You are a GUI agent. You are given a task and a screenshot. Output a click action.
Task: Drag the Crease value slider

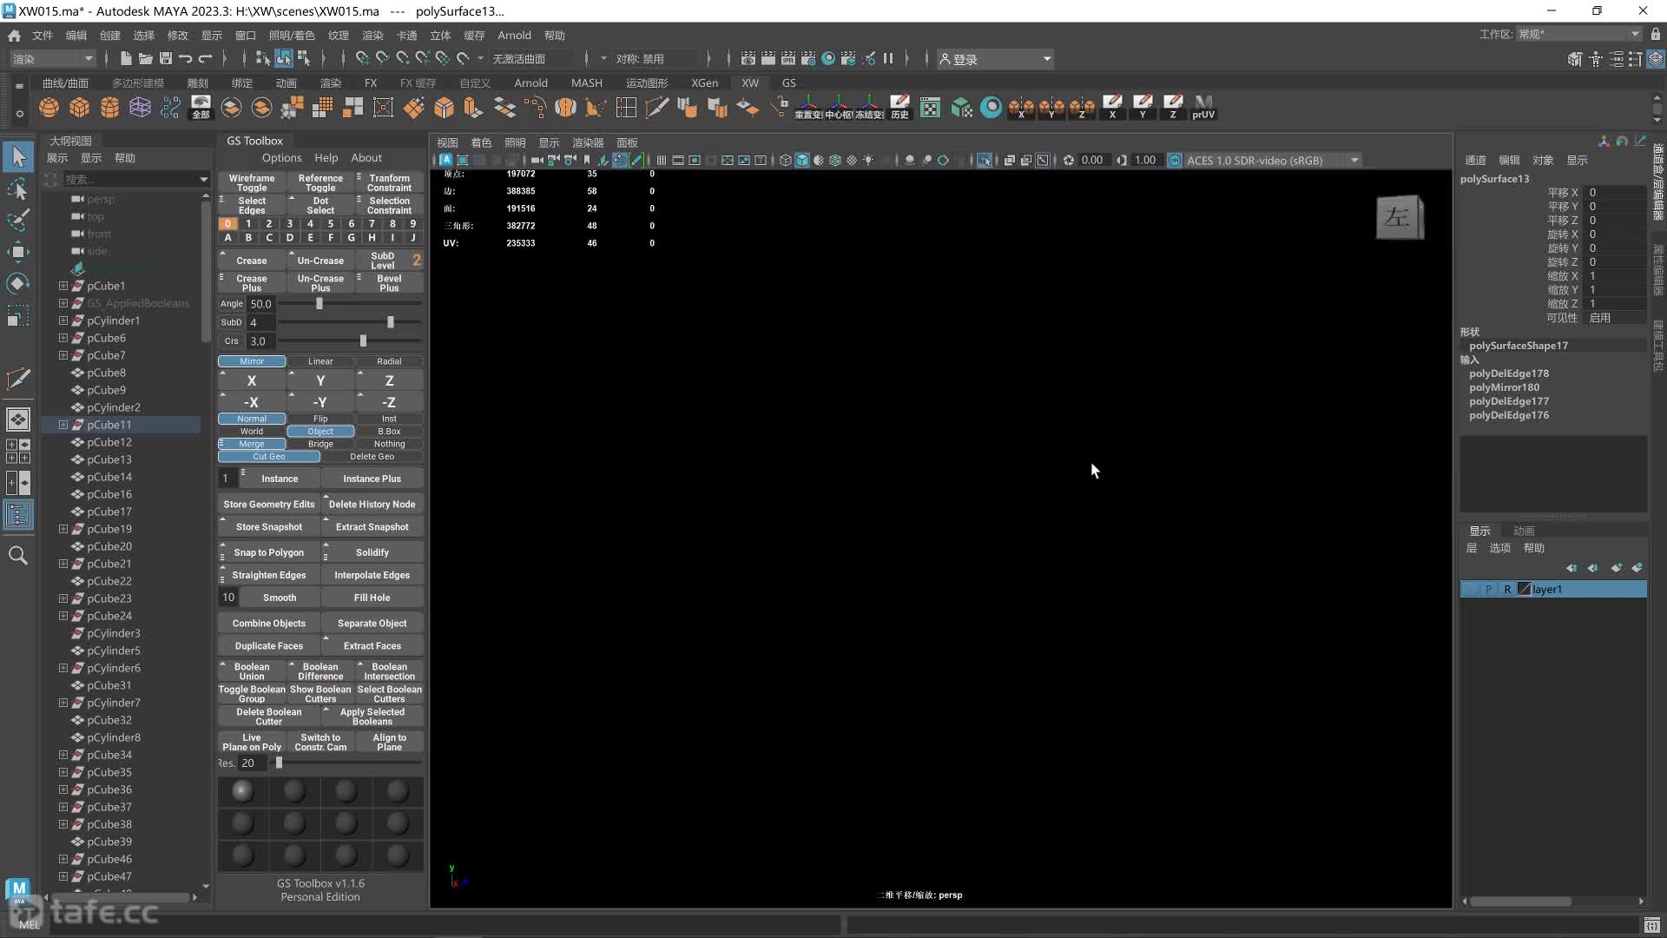362,341
